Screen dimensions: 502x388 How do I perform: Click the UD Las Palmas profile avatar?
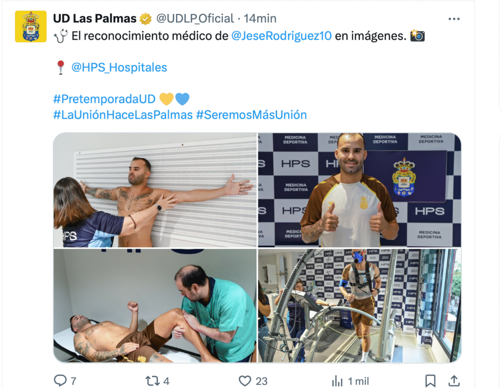31,26
